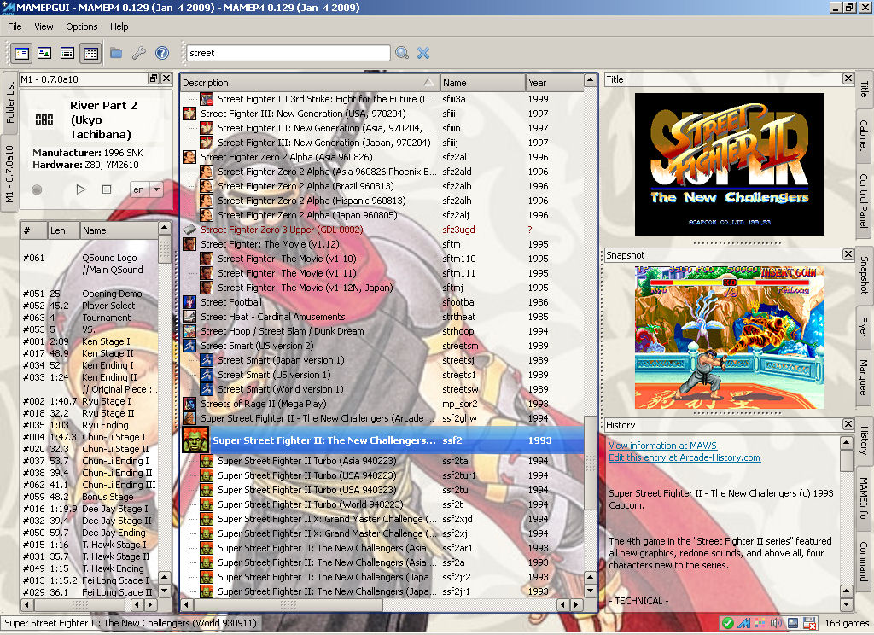This screenshot has width=874, height=635.
Task: Close the Title panel with its X
Action: click(848, 79)
